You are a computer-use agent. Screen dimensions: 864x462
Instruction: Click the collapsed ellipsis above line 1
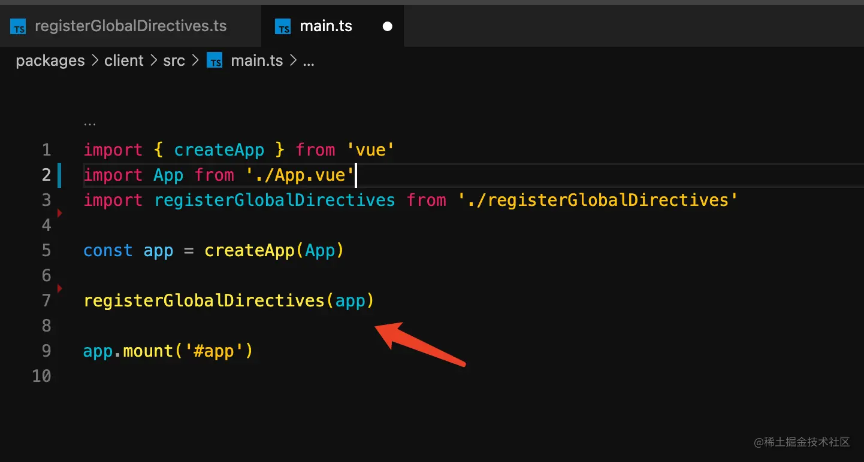[90, 123]
